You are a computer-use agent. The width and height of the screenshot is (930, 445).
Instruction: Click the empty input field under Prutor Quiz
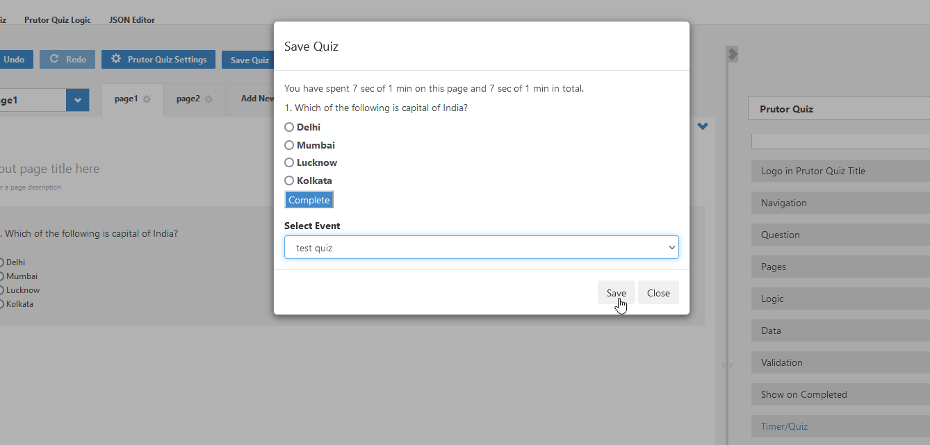click(840, 142)
